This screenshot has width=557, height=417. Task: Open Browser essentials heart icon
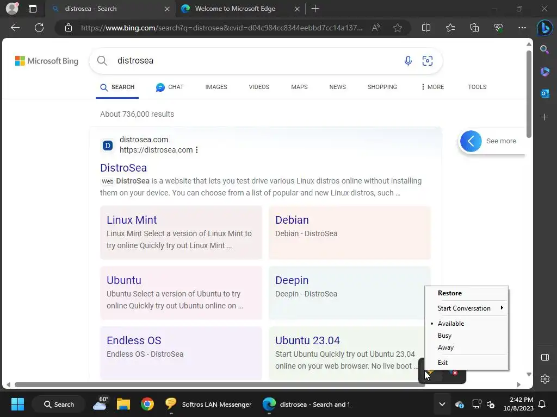click(498, 28)
